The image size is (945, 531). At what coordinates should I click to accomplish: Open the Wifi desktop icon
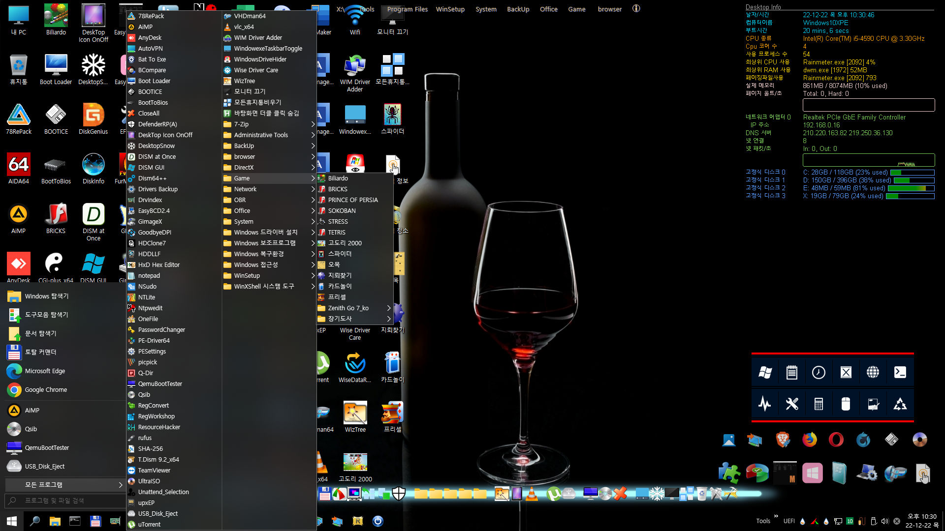click(355, 20)
